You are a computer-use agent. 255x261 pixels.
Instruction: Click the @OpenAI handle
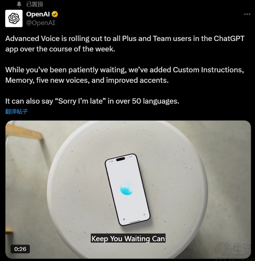tap(41, 23)
